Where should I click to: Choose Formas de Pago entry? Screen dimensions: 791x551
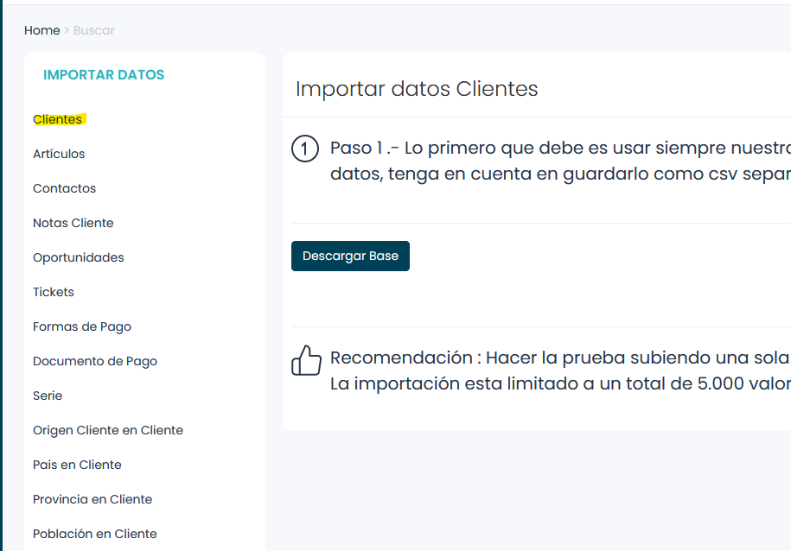point(82,326)
